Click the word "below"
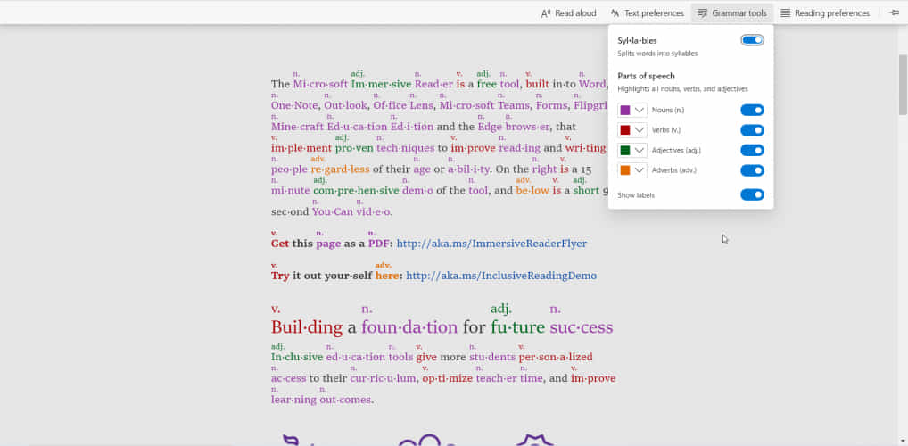This screenshot has width=908, height=446. [x=532, y=191]
